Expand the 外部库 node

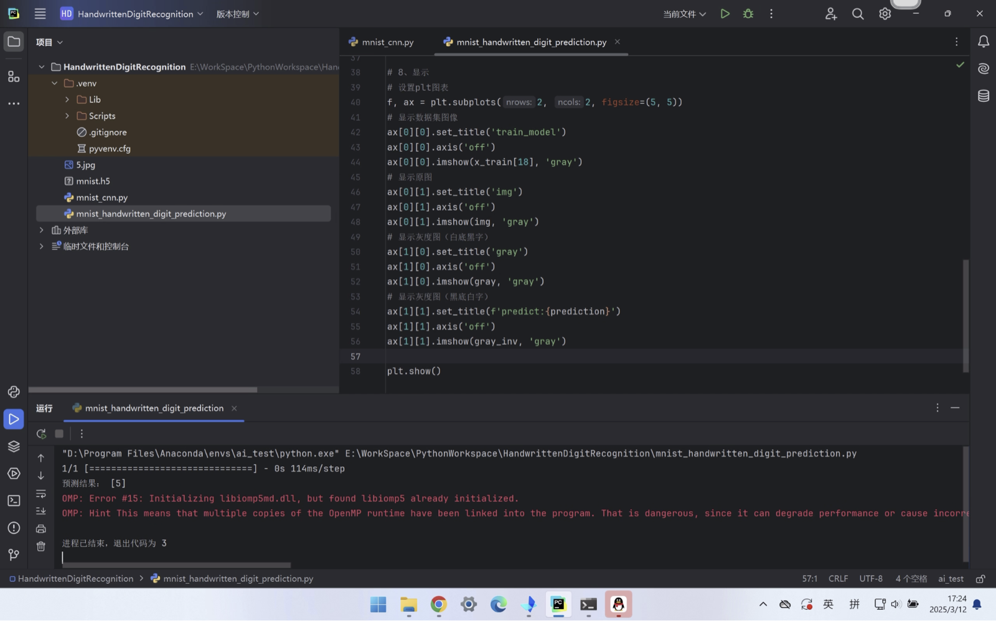[42, 230]
